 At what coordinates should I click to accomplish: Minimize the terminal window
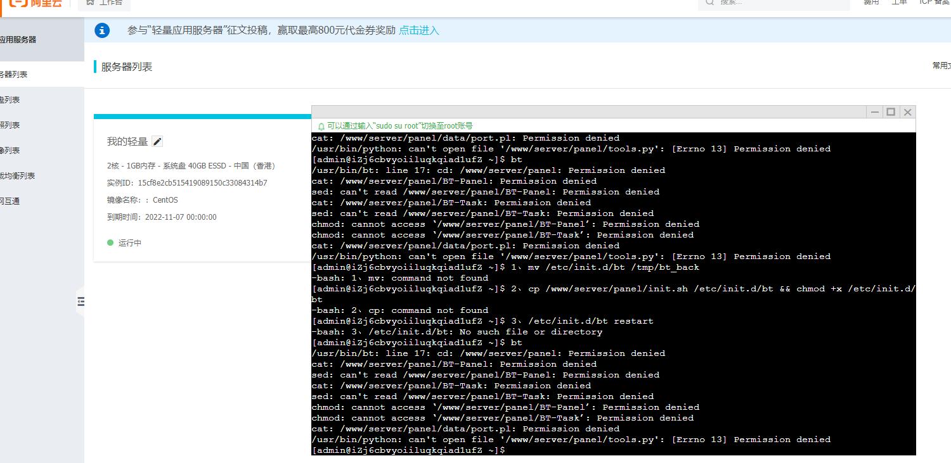click(x=875, y=112)
